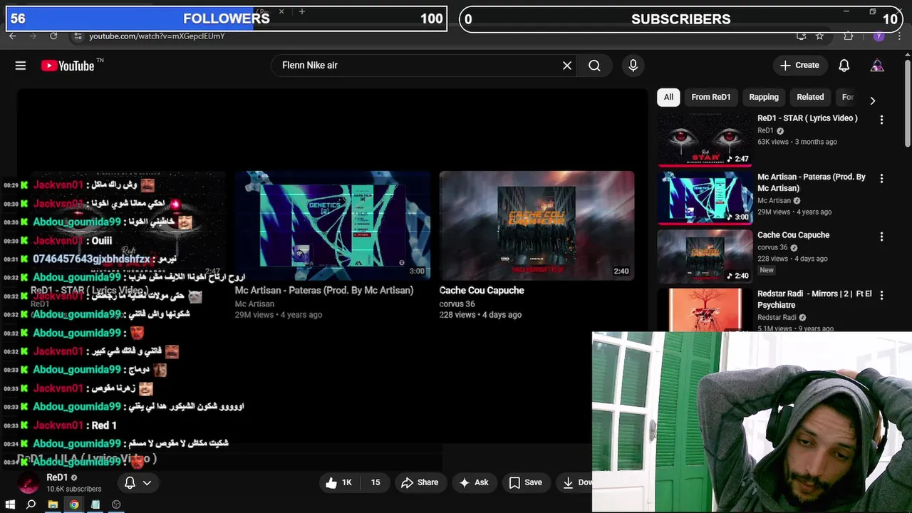Open the install/cast icon in address bar
912x513 pixels.
point(802,36)
